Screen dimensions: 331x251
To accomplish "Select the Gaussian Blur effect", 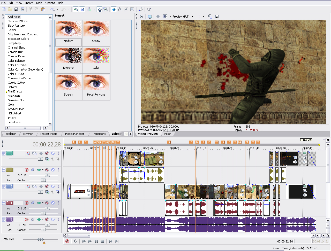I will [16, 100].
